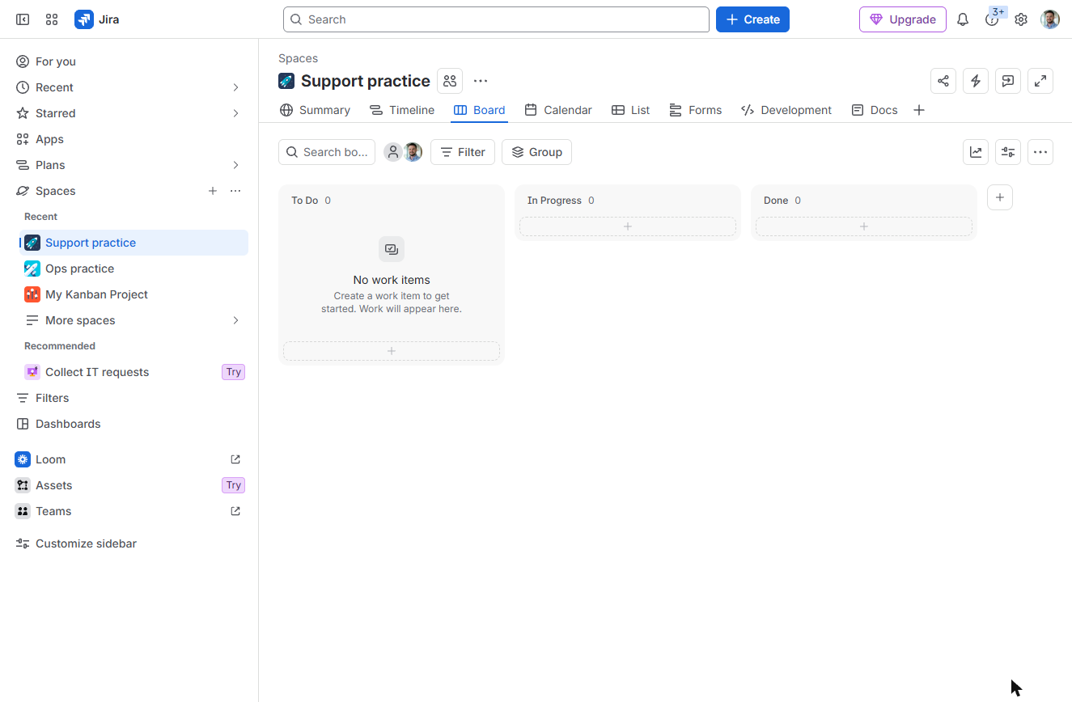Expand the Recent menu chevron
The image size is (1072, 702).
[x=235, y=87]
